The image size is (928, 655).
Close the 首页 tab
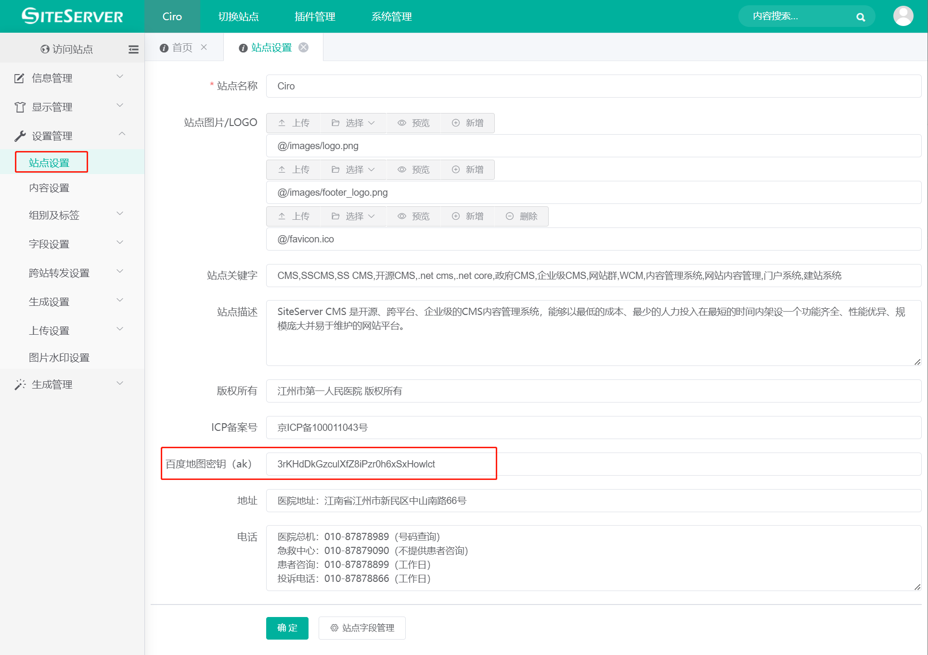tap(204, 47)
